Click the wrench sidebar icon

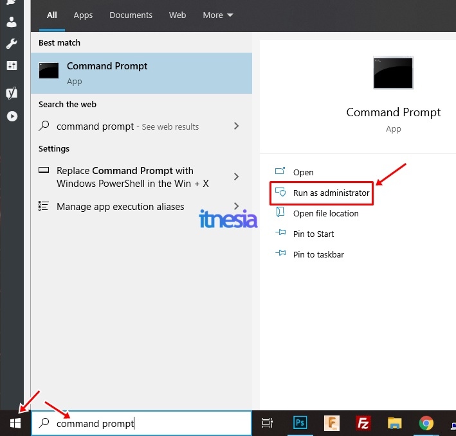point(12,44)
